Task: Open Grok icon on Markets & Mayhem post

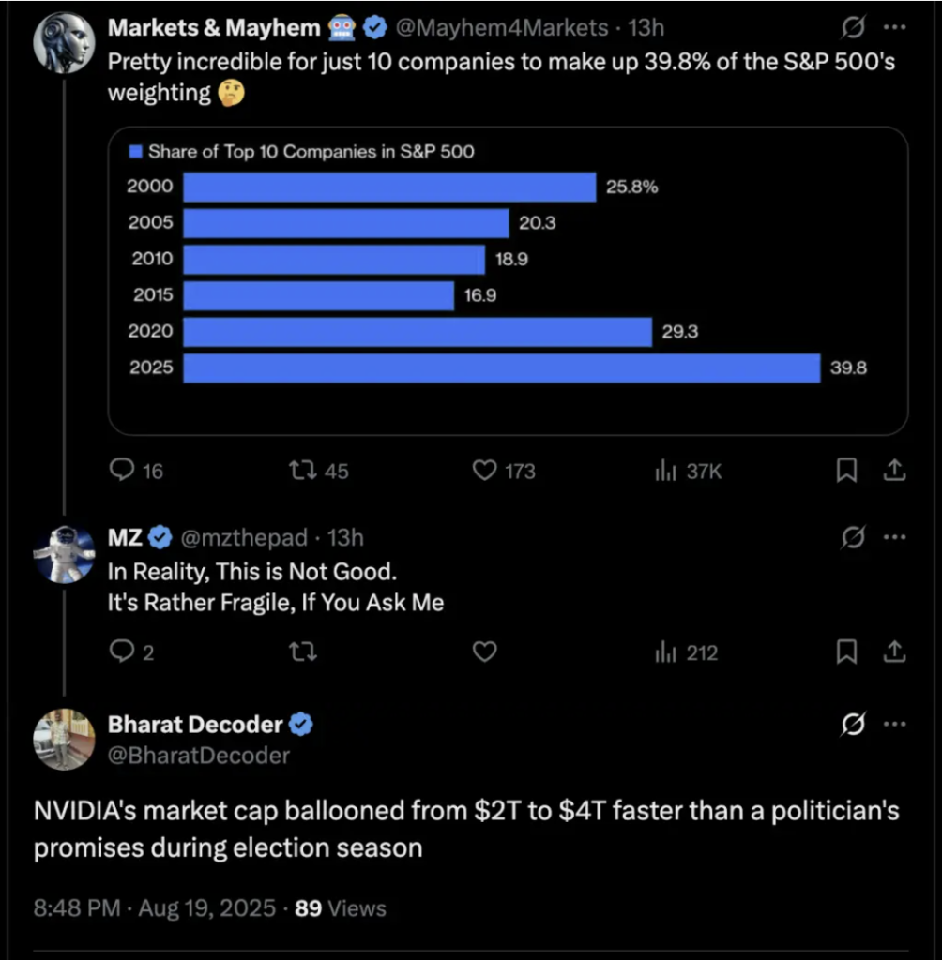Action: coord(853,27)
